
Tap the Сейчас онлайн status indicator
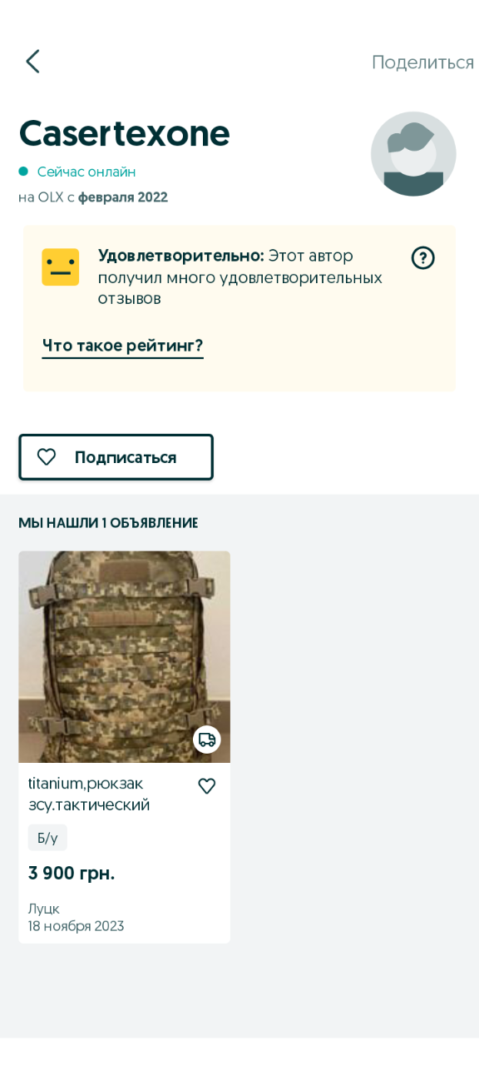point(77,172)
